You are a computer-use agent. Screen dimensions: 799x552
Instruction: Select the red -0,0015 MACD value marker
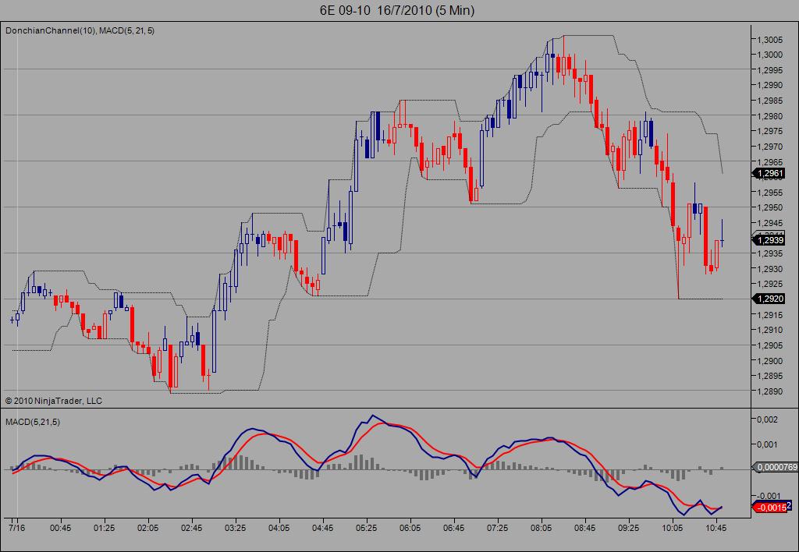(x=770, y=508)
